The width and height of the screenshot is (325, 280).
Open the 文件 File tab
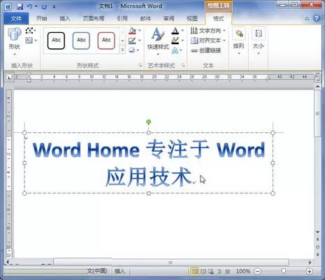(16, 18)
